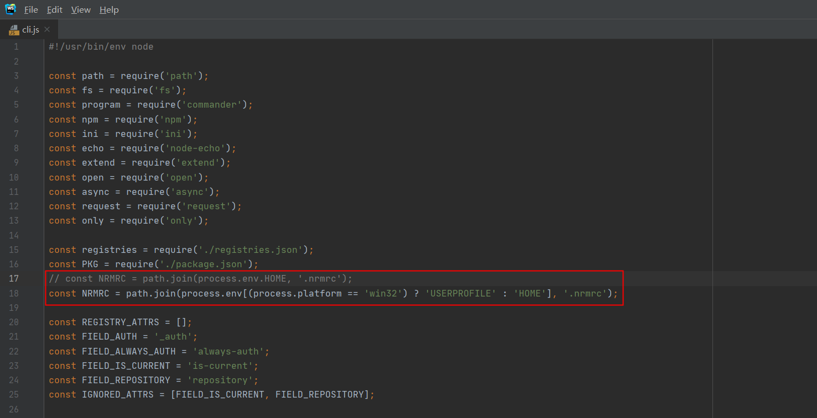Viewport: 817px width, 418px height.
Task: Click the IGNORED_ATTRS identifier on line 25
Action: click(x=118, y=394)
